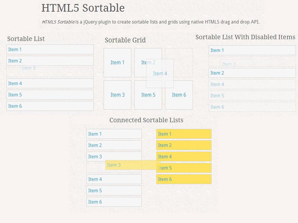Select Item 4 in white connected list
The width and height of the screenshot is (298, 223).
coord(114,179)
